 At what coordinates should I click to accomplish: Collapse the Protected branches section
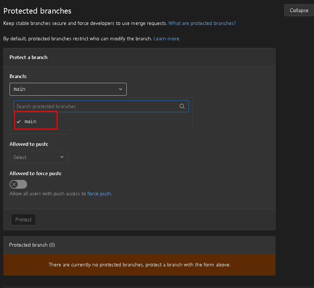click(299, 10)
